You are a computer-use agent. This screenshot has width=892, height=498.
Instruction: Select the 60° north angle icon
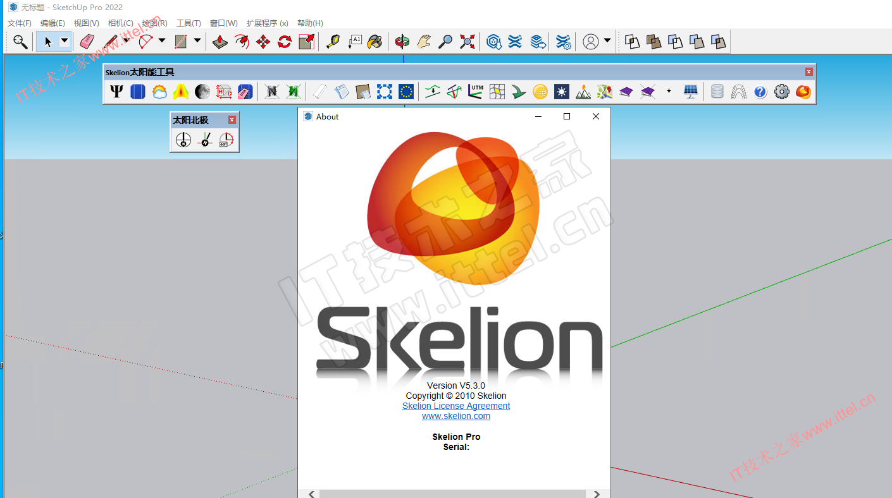tap(226, 140)
